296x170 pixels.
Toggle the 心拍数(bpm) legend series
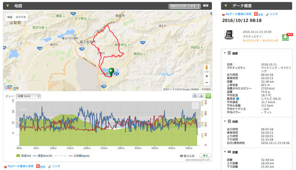point(79,156)
